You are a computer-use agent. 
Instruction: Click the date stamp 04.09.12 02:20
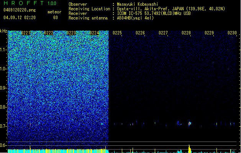(x=20, y=18)
